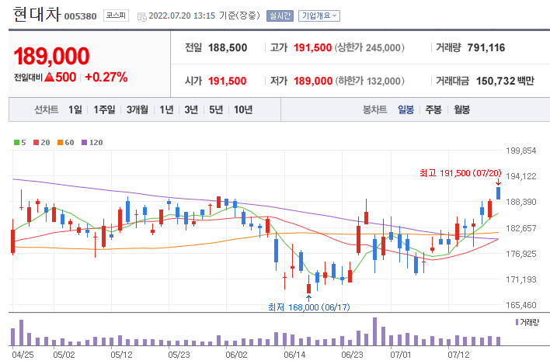Click the 182,657 price axis label
Viewport: 550px width, 364px height.
(x=521, y=228)
